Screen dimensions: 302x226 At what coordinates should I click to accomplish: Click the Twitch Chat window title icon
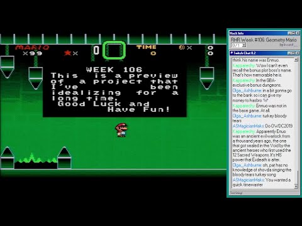232,53
